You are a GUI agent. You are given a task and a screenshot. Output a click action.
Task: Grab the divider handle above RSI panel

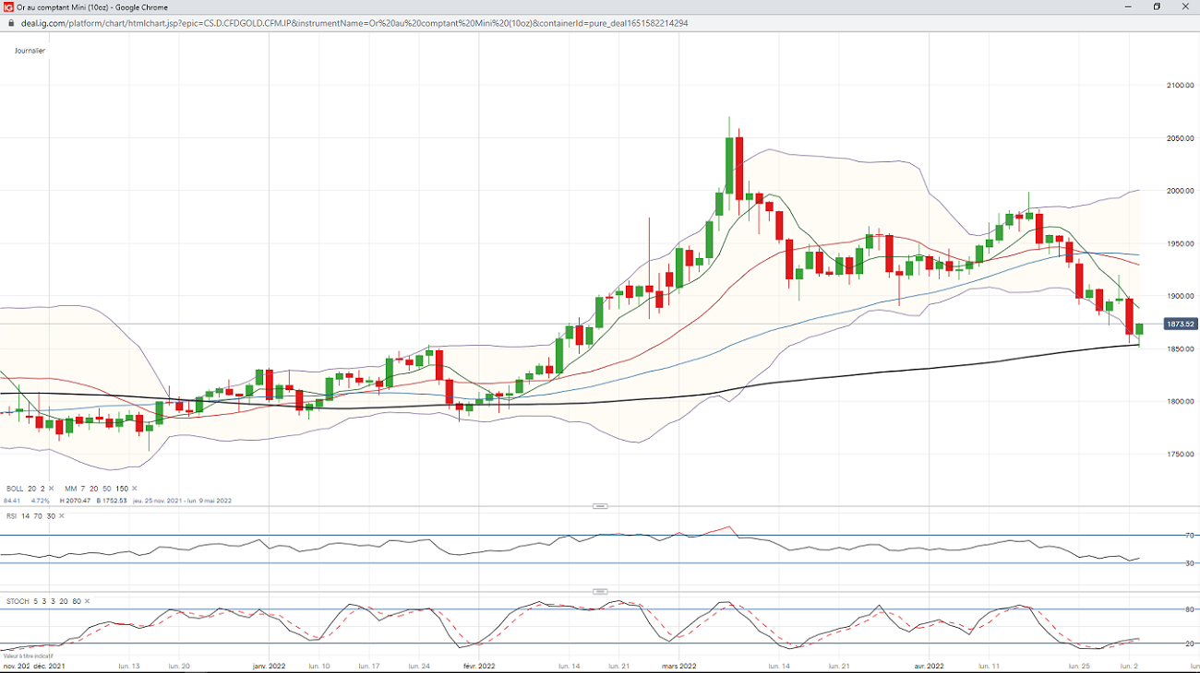(x=600, y=506)
